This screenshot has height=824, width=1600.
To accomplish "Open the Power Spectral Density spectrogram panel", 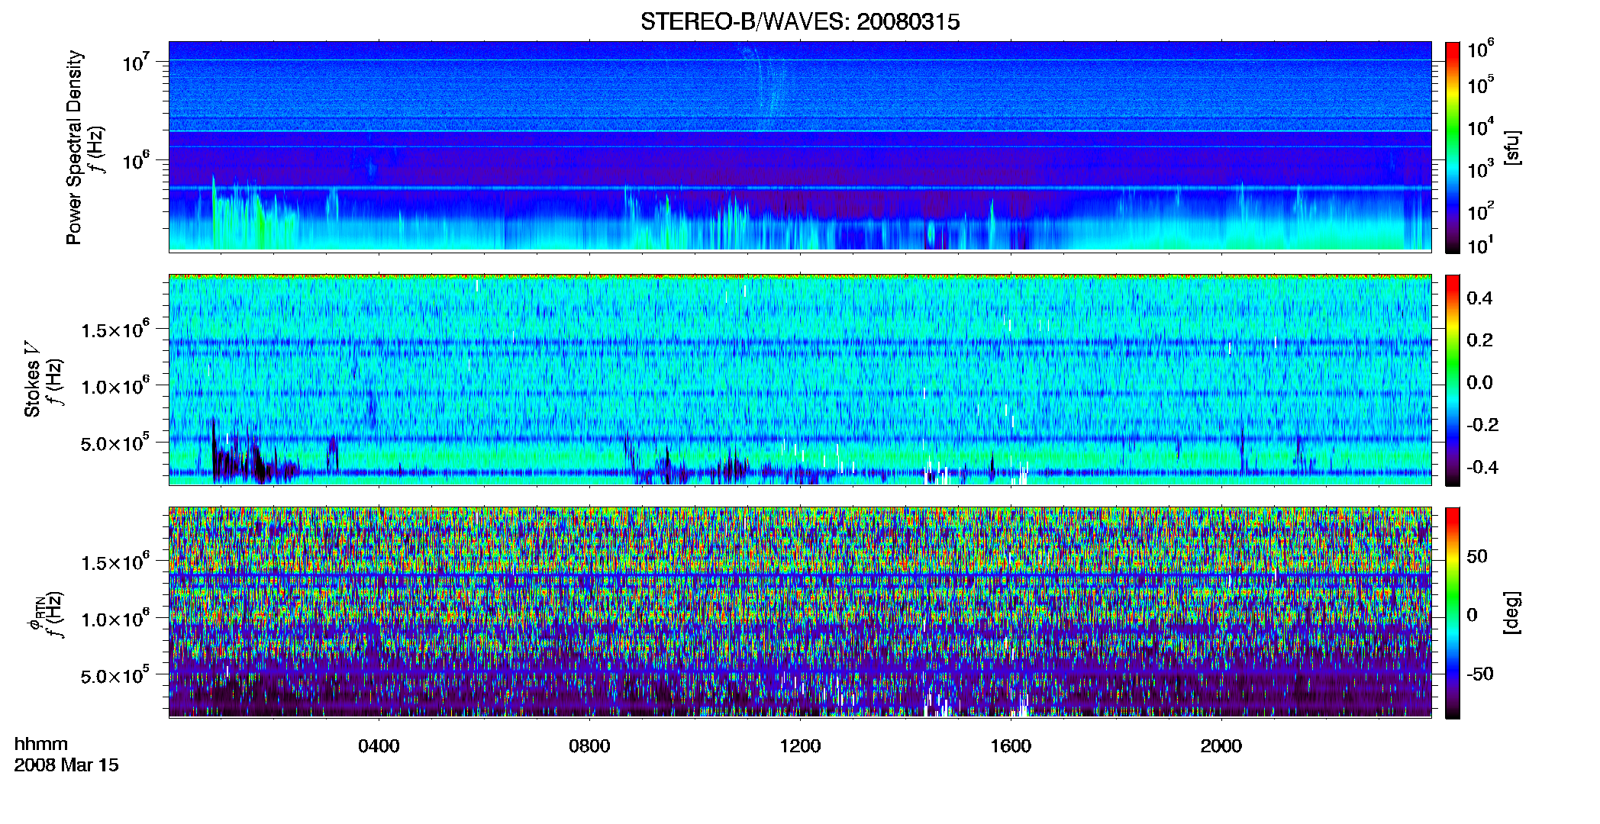I will point(800,146).
